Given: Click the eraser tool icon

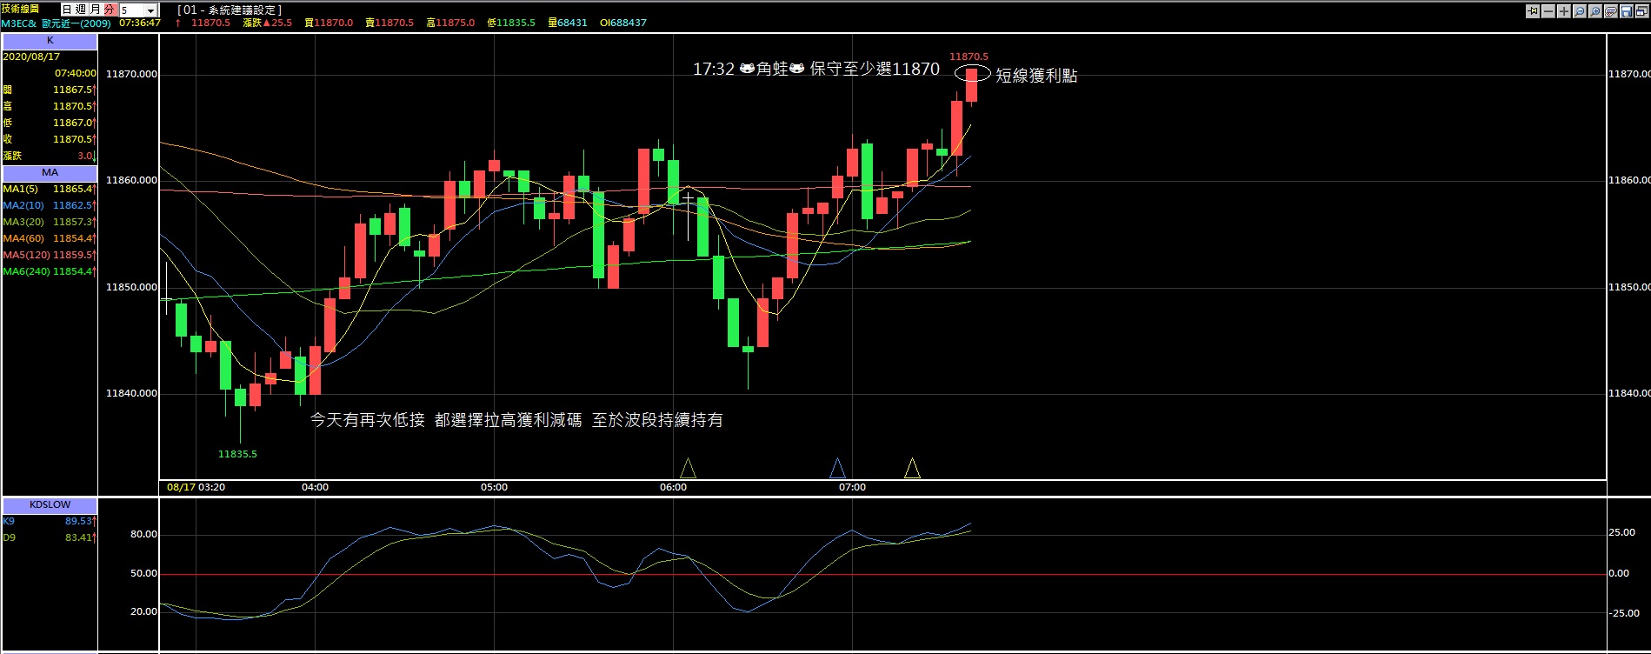Looking at the screenshot, I should click(1611, 11).
